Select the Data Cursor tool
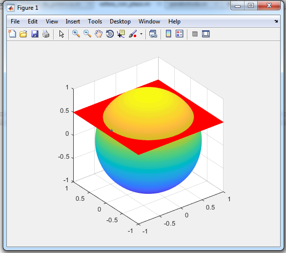The height and width of the screenshot is (253, 286). (121, 34)
